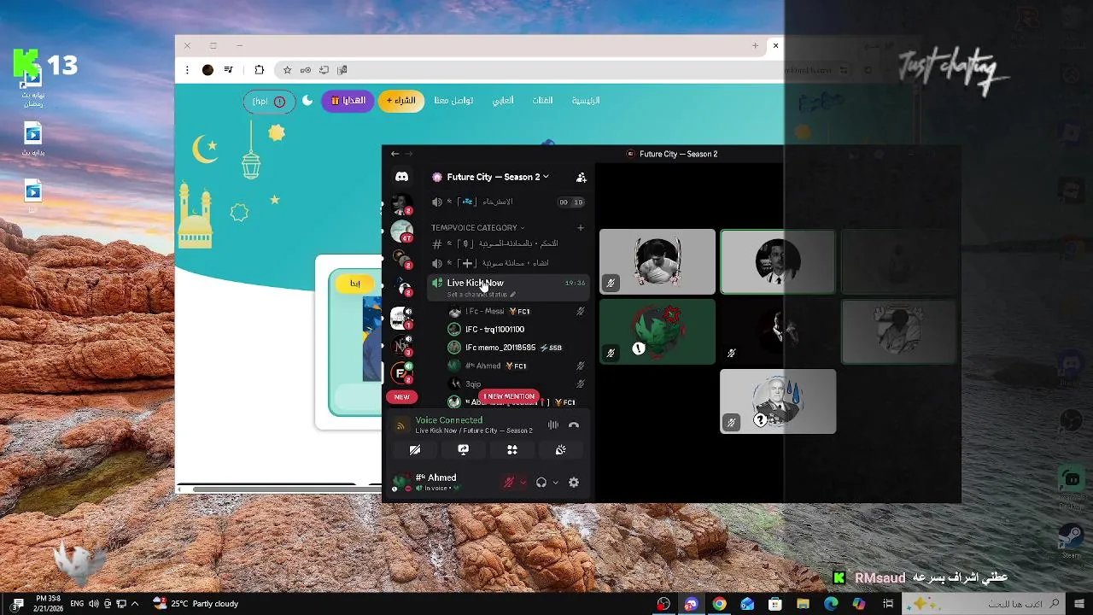Open the microphone input options arrow

click(x=523, y=483)
